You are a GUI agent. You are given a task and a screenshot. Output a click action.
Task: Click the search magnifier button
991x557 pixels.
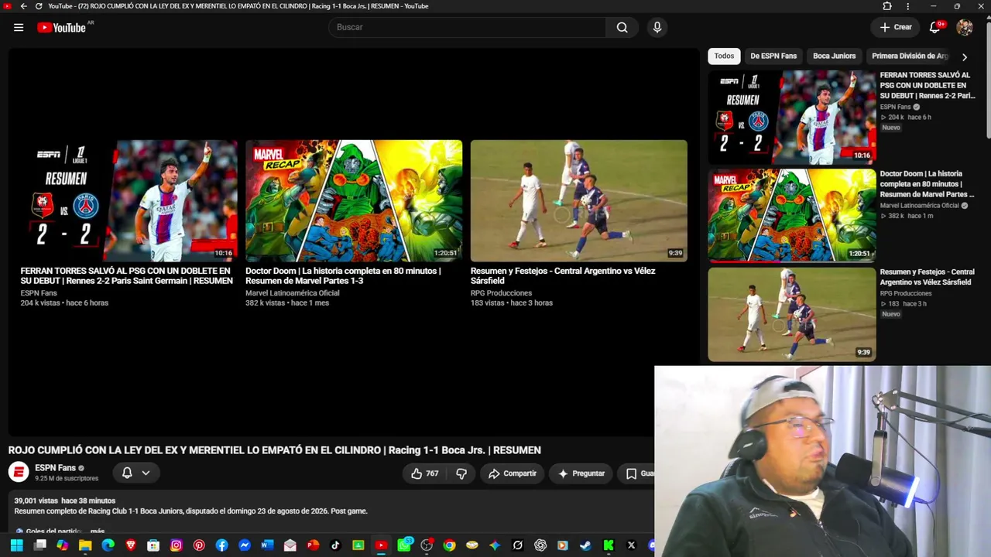(622, 28)
